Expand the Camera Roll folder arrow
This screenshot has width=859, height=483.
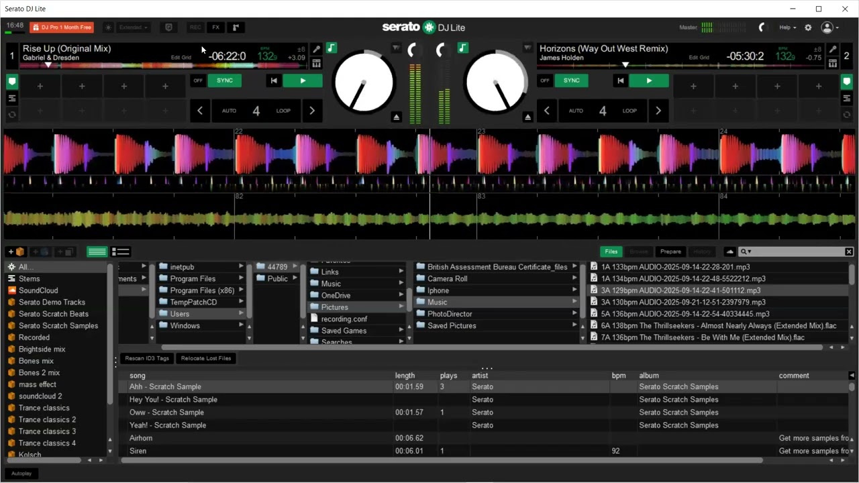574,278
